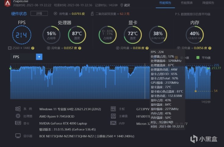Viewport: 224px width, 147px height.
Task: Click the r5apex.exe process name
Action: pos(20,1)
